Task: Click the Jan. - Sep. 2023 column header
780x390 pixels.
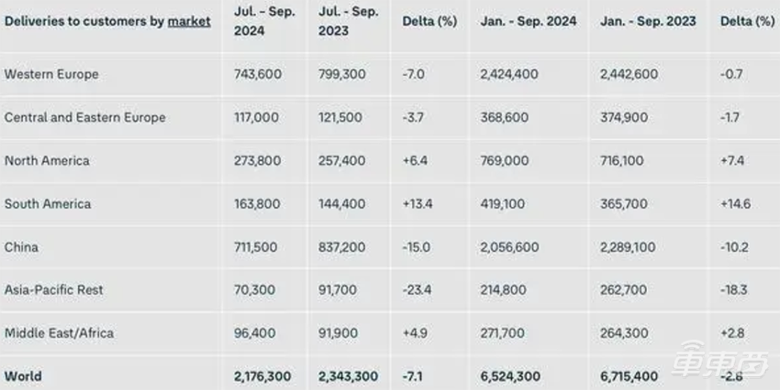Action: tap(648, 21)
